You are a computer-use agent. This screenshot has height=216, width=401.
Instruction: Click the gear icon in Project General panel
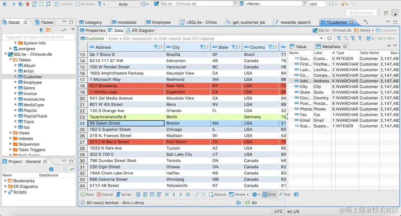click(51, 169)
